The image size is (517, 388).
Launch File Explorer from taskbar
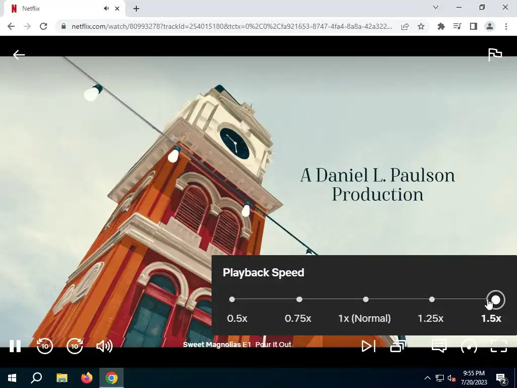(62, 378)
